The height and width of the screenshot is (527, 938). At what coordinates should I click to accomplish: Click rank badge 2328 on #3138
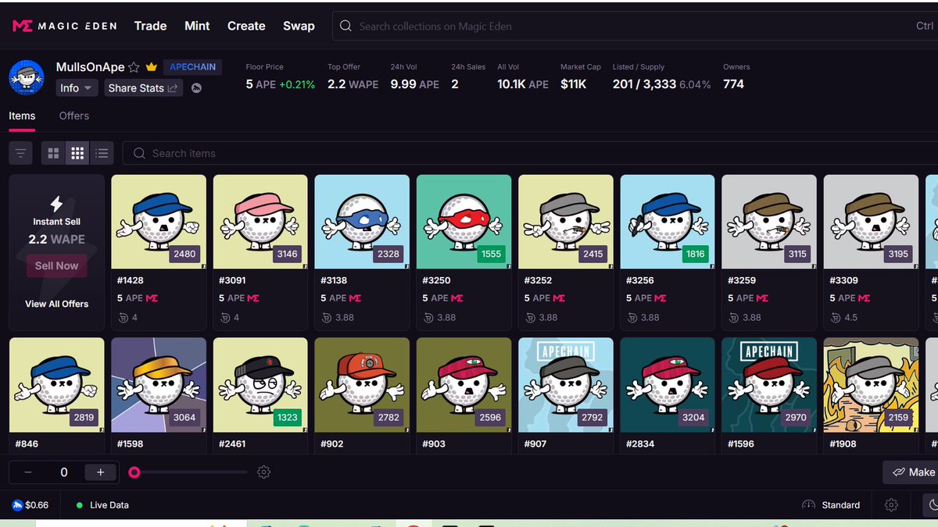pyautogui.click(x=388, y=254)
